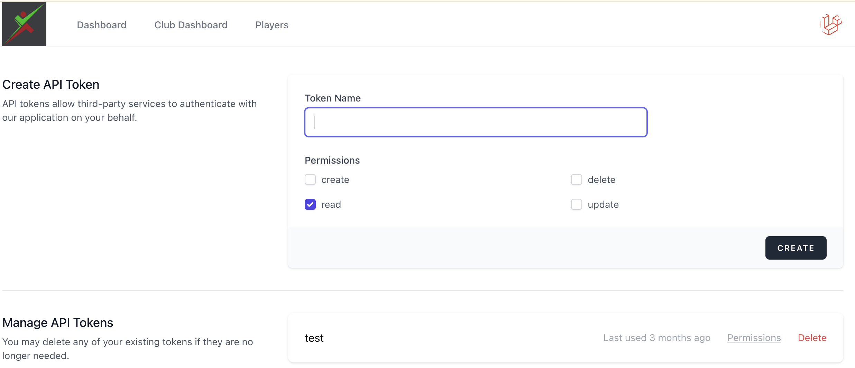Click the red Delete link for test token
Viewport: 855px width, 368px height.
tap(812, 338)
